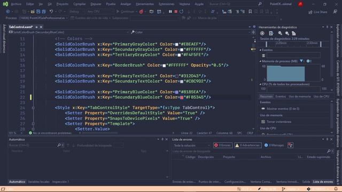Open Explorador de soluciones side tab
This screenshot has height=192, width=342.
(338, 41)
